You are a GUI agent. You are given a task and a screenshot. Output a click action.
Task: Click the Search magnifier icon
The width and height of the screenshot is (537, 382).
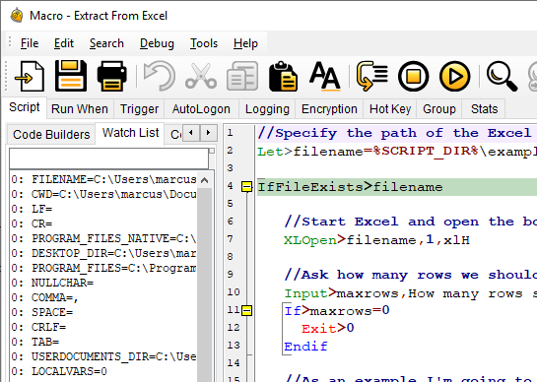coord(502,76)
